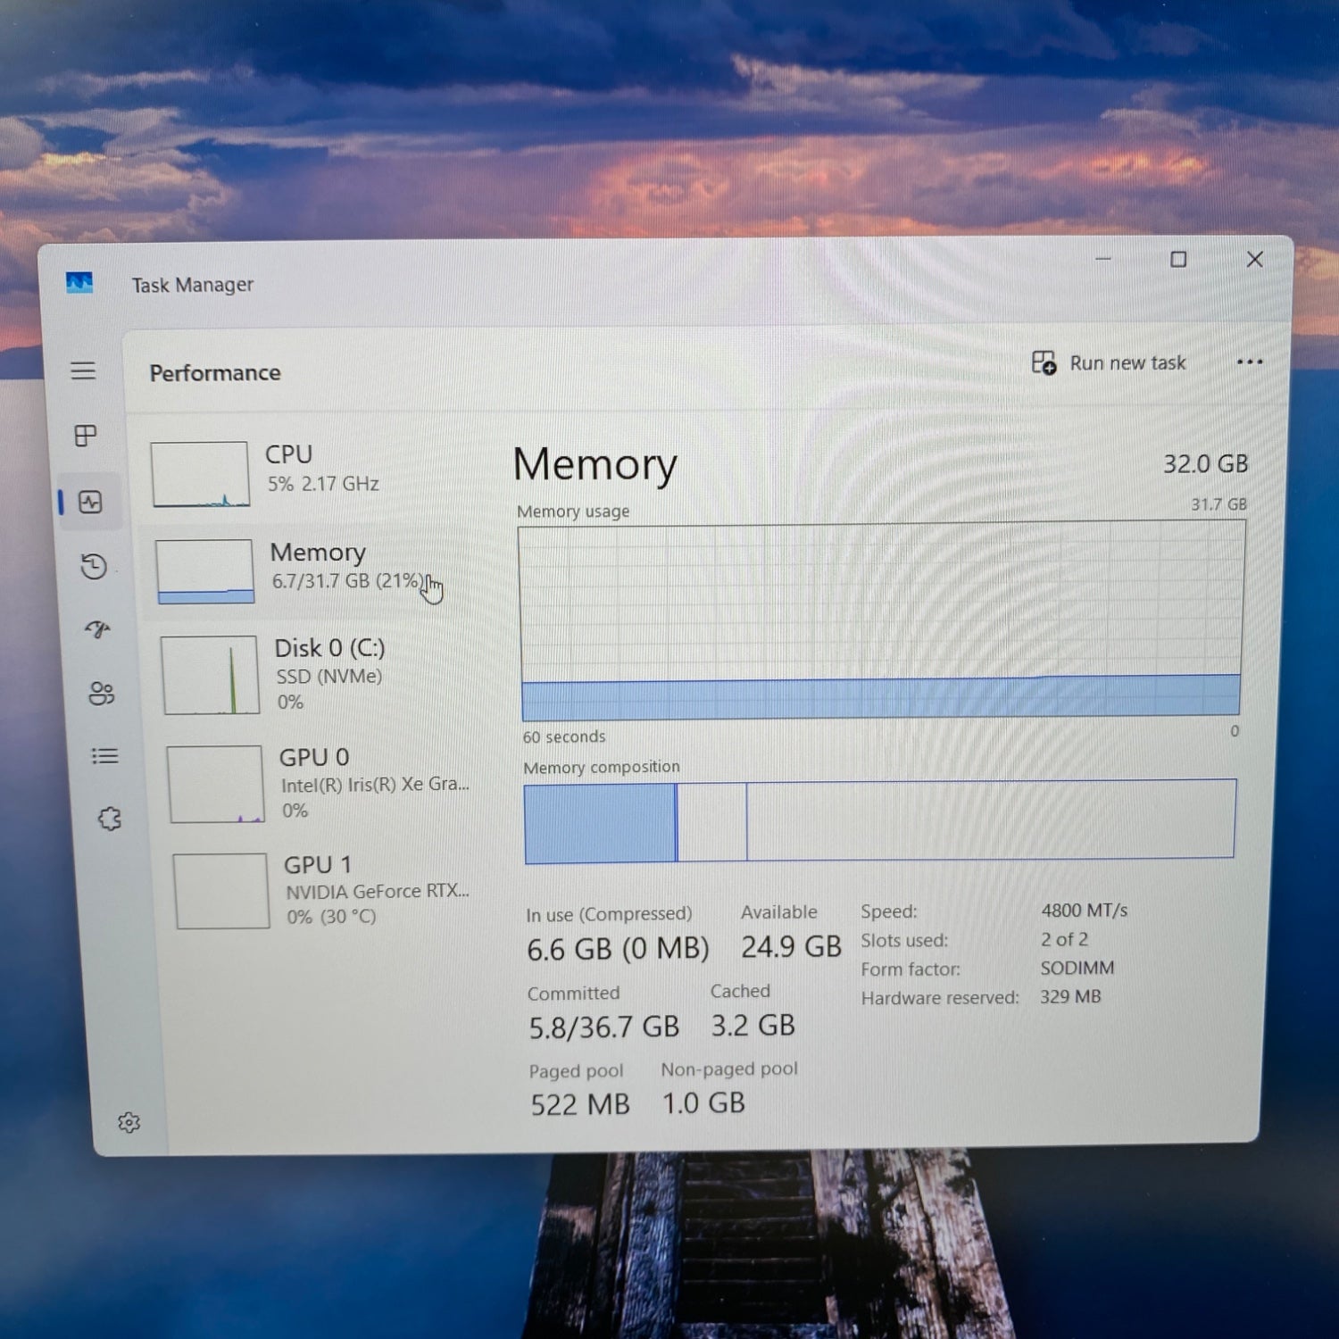
Task: Open Task Manager settings gear
Action: pos(129,1123)
